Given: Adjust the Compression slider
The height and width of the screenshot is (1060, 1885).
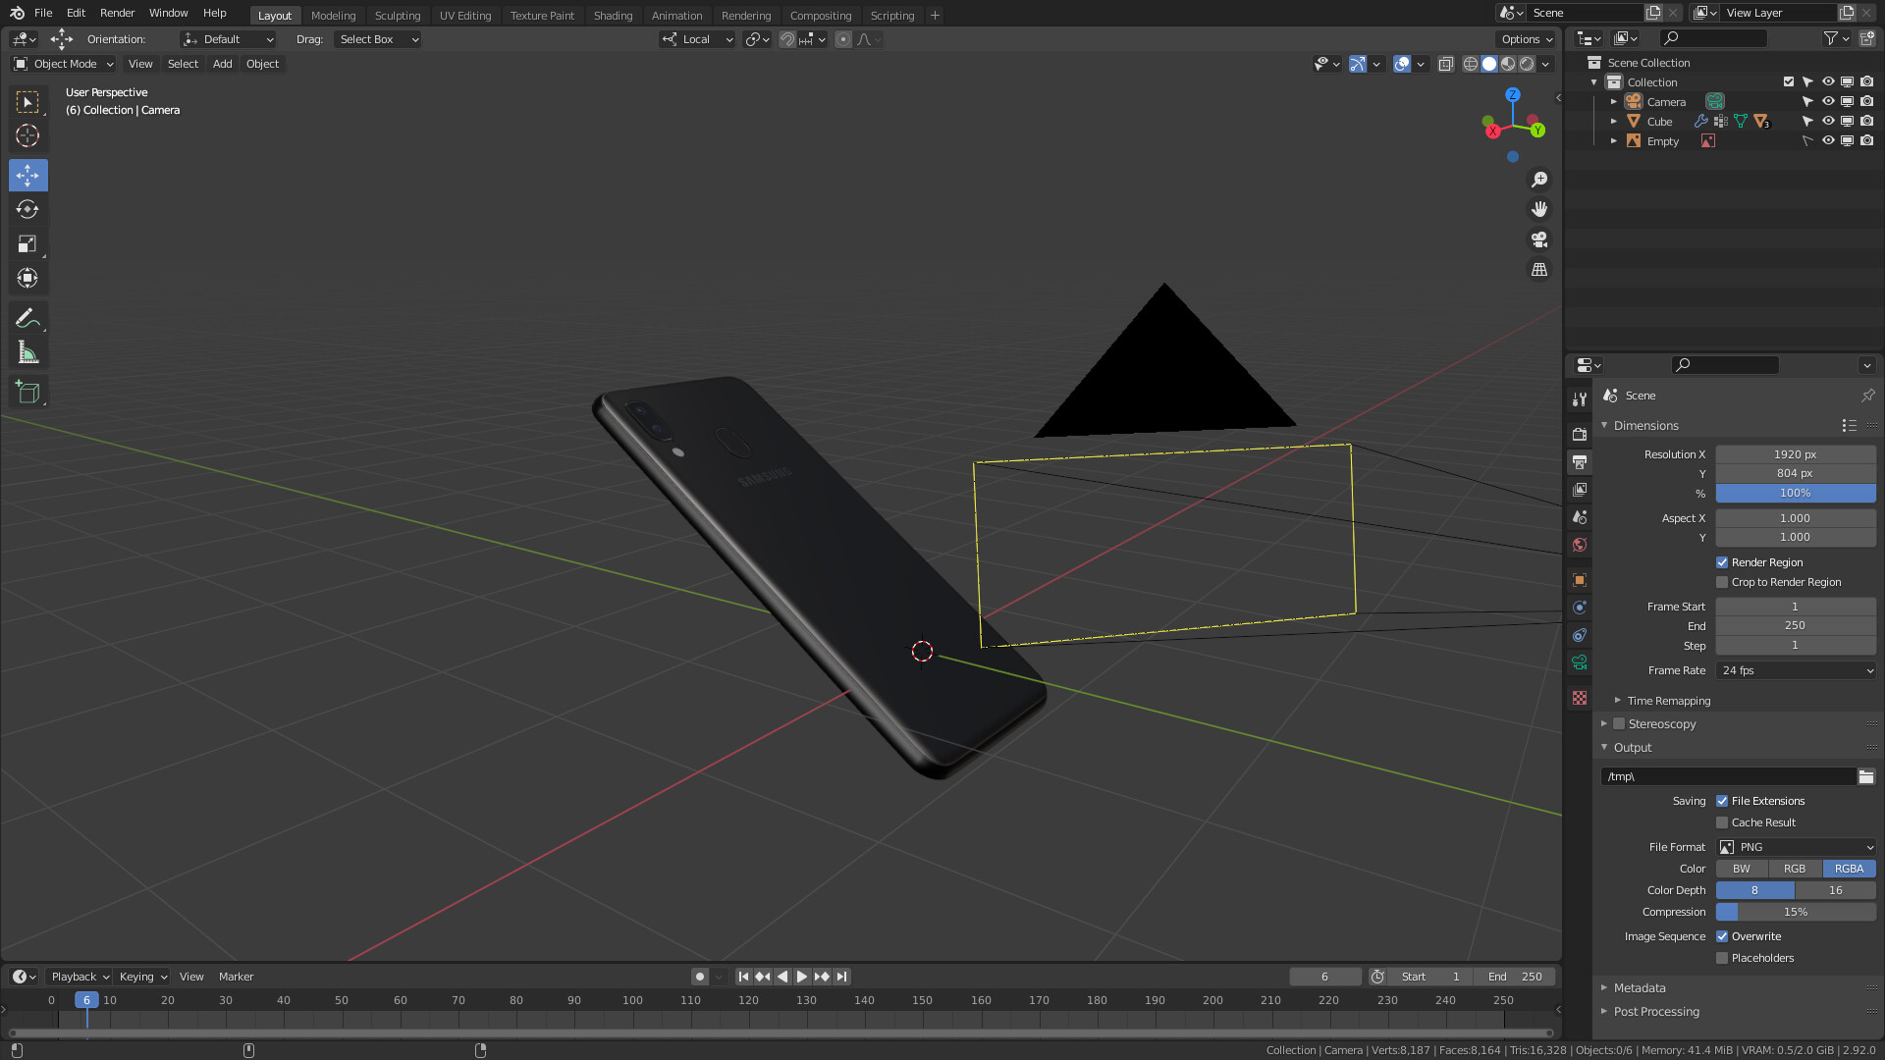Looking at the screenshot, I should (x=1796, y=912).
